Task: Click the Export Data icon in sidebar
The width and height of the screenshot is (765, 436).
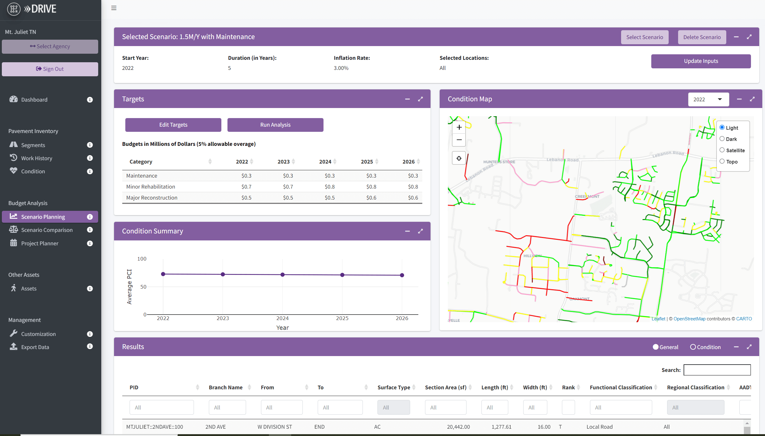Action: 13,347
